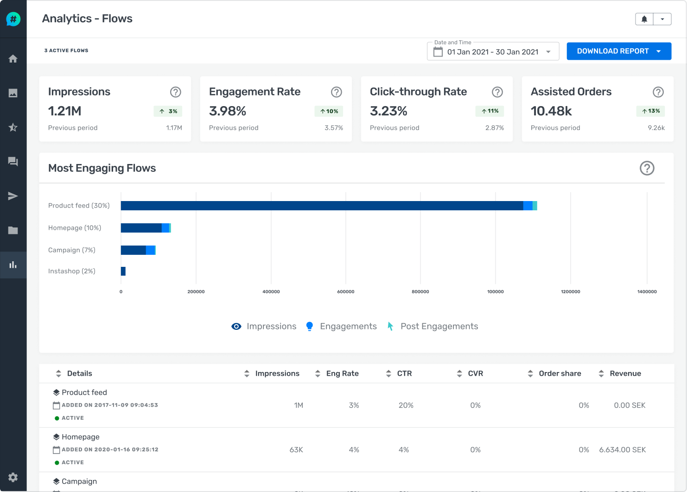Viewport: 687px width, 492px height.
Task: Sort table by Revenue column header
Action: point(625,373)
